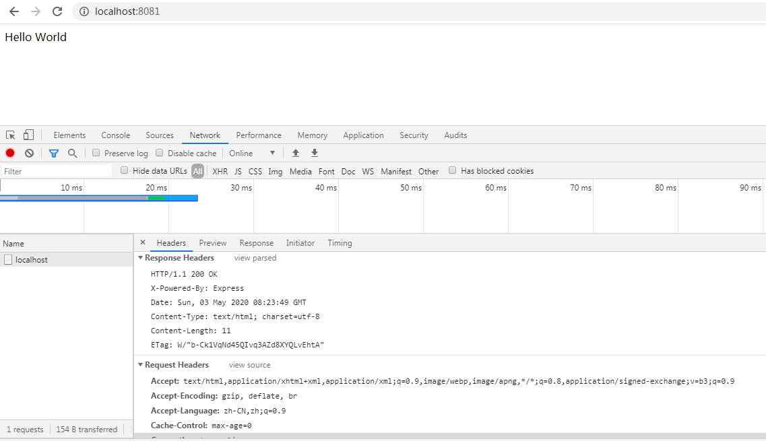View site information icon in address bar

[84, 11]
